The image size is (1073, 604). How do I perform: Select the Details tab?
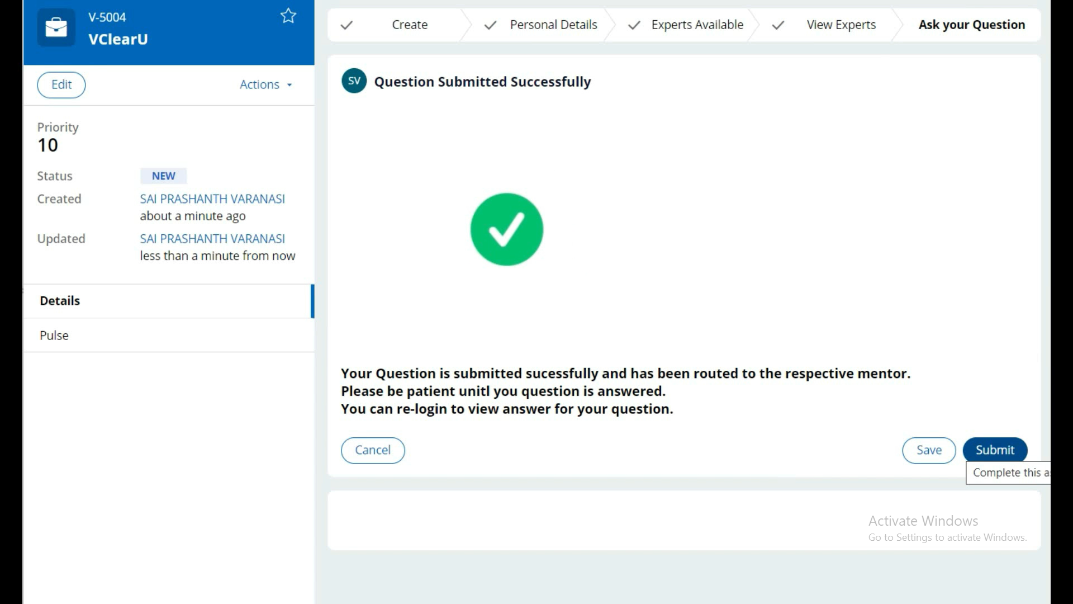60,301
